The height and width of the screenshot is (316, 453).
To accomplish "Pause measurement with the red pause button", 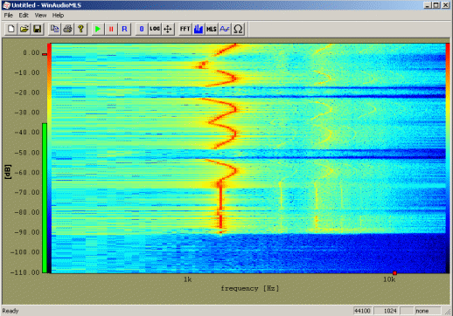I will [111, 29].
